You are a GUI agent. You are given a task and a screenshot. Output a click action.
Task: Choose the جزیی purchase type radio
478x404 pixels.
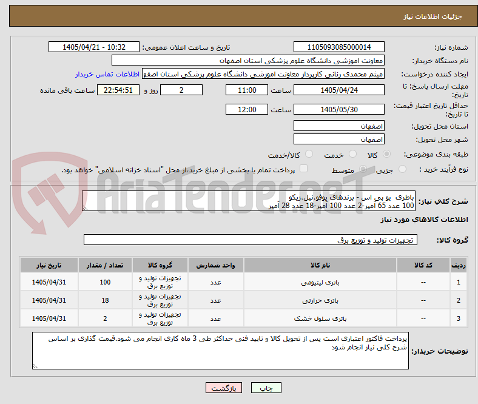pos(402,169)
